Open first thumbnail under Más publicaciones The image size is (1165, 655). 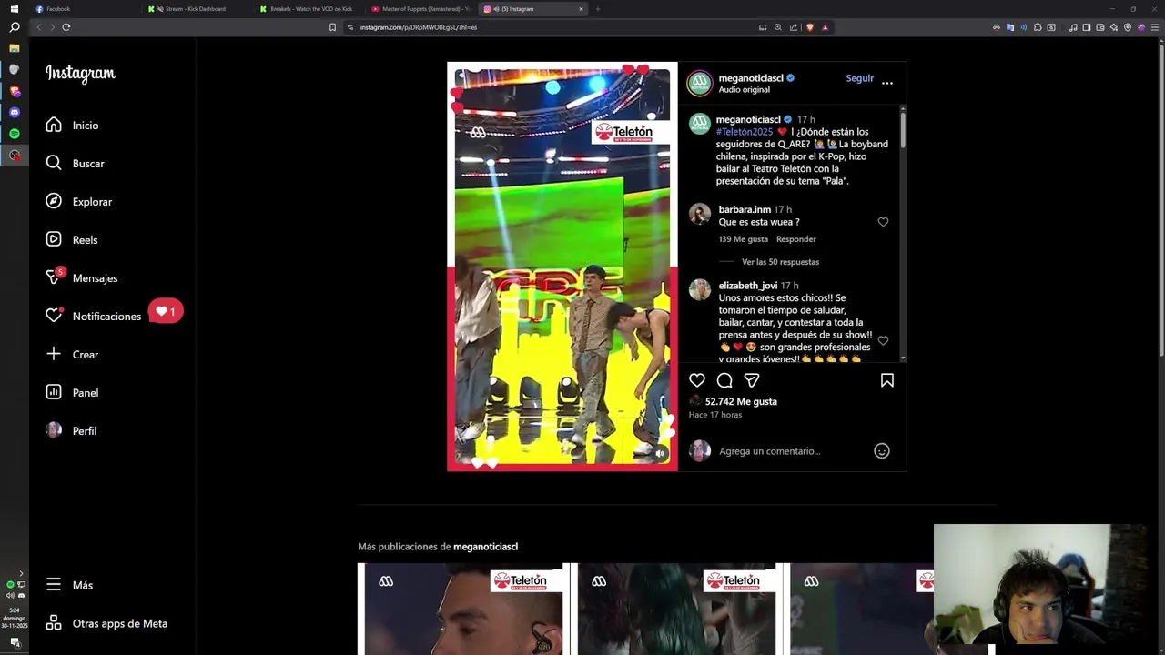tap(463, 610)
